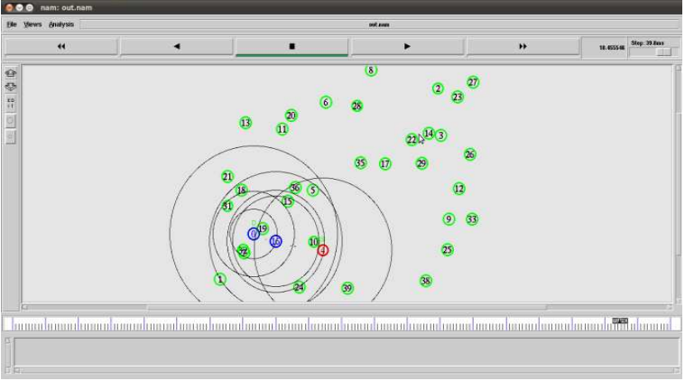The image size is (685, 381).
Task: Select the blue node 0
Action: click(254, 234)
